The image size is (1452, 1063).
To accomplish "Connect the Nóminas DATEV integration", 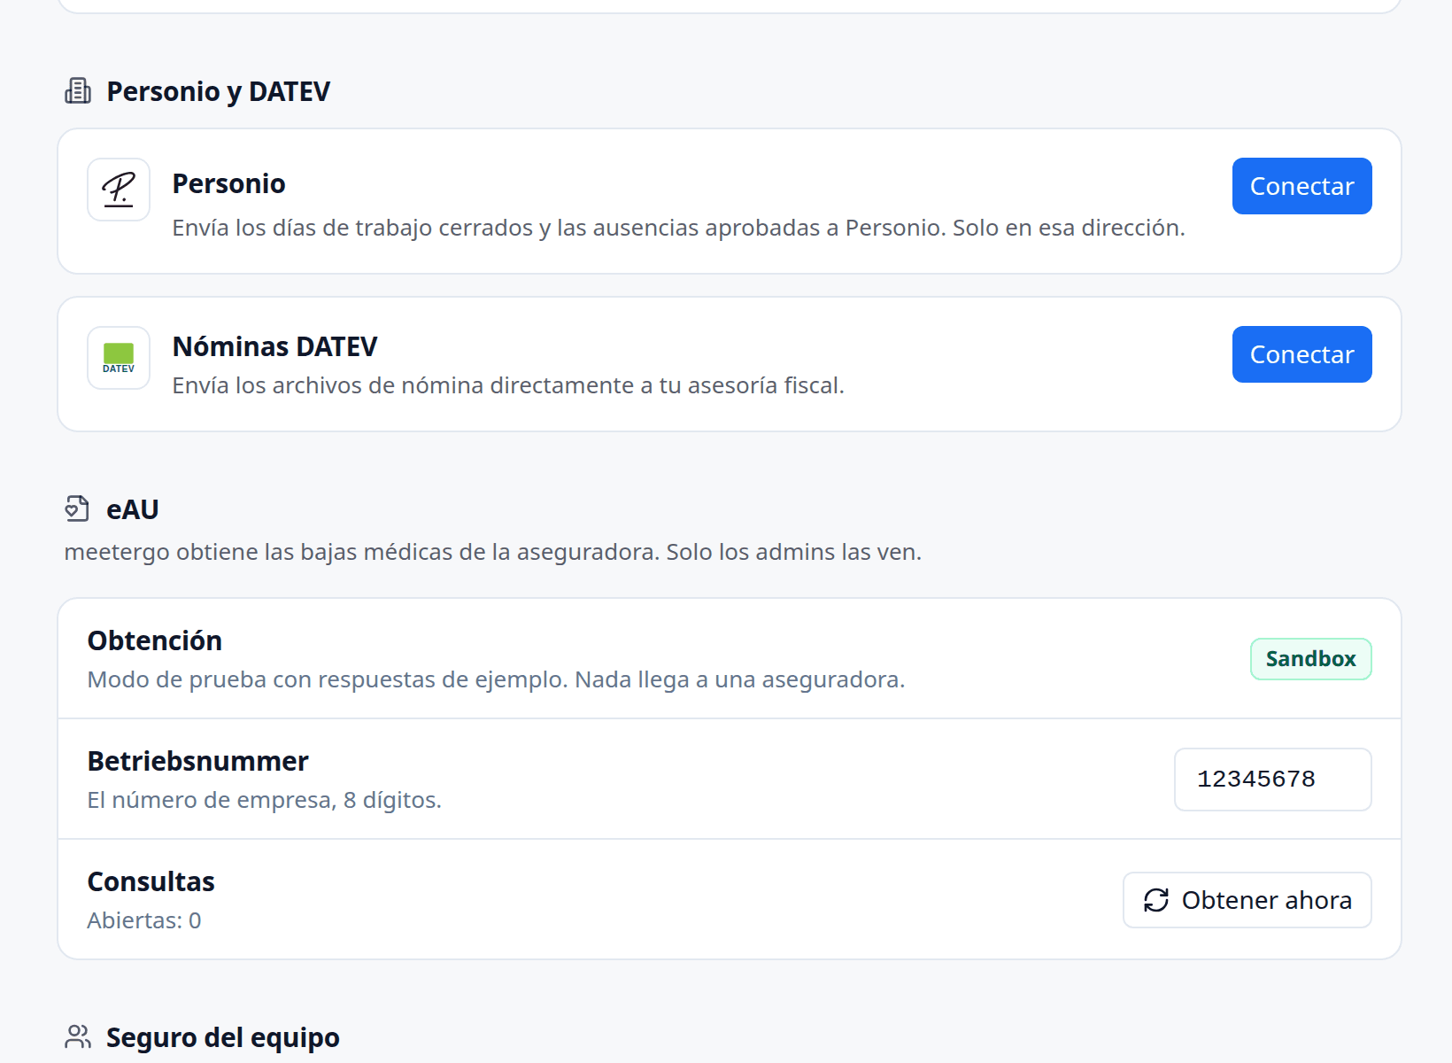I will pos(1301,354).
